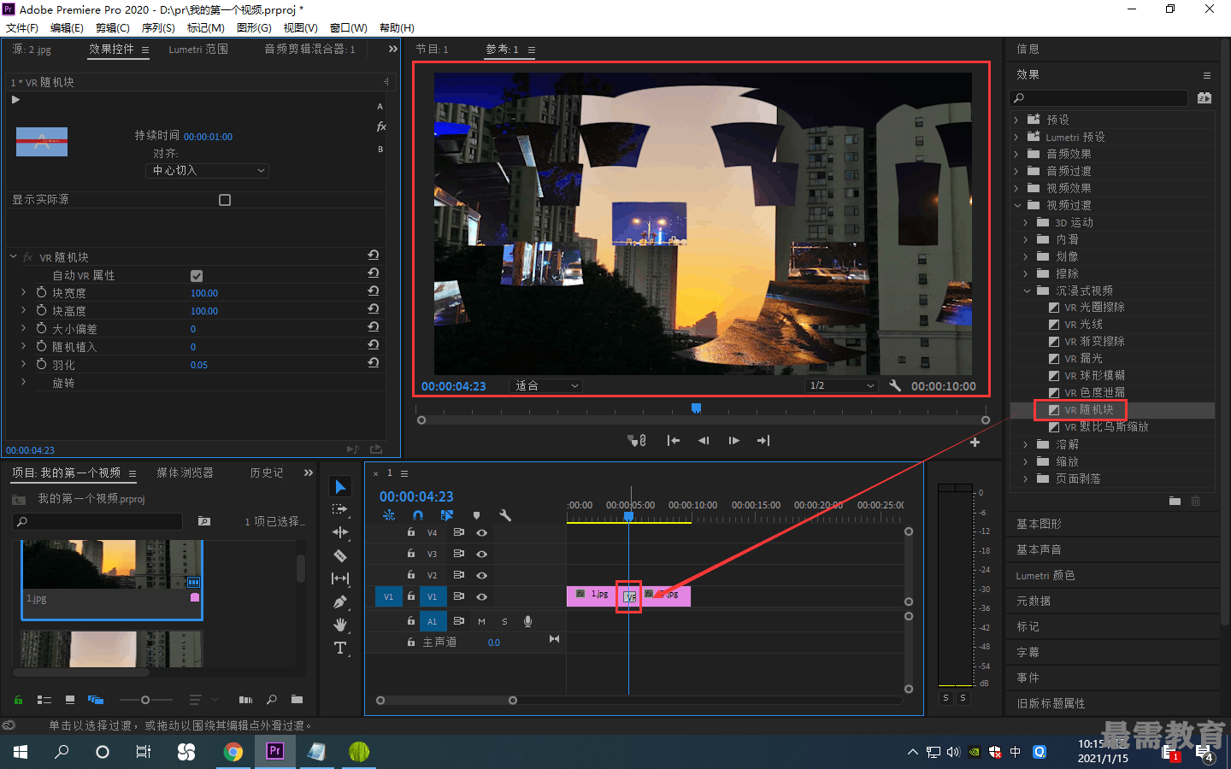Open the 序列(S) menu
Screen dimensions: 1231x769
tap(158, 28)
